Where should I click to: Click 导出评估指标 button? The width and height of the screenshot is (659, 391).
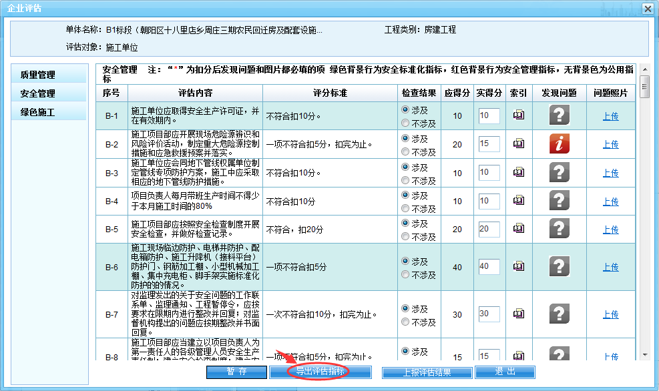tap(320, 372)
